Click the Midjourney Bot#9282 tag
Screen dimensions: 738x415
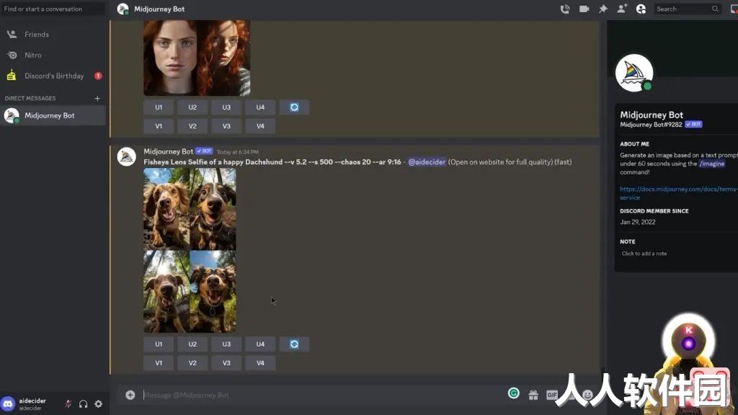click(651, 125)
